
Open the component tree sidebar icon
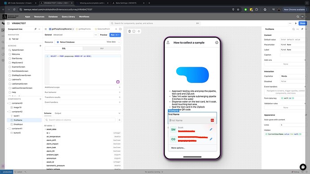pos(3,30)
